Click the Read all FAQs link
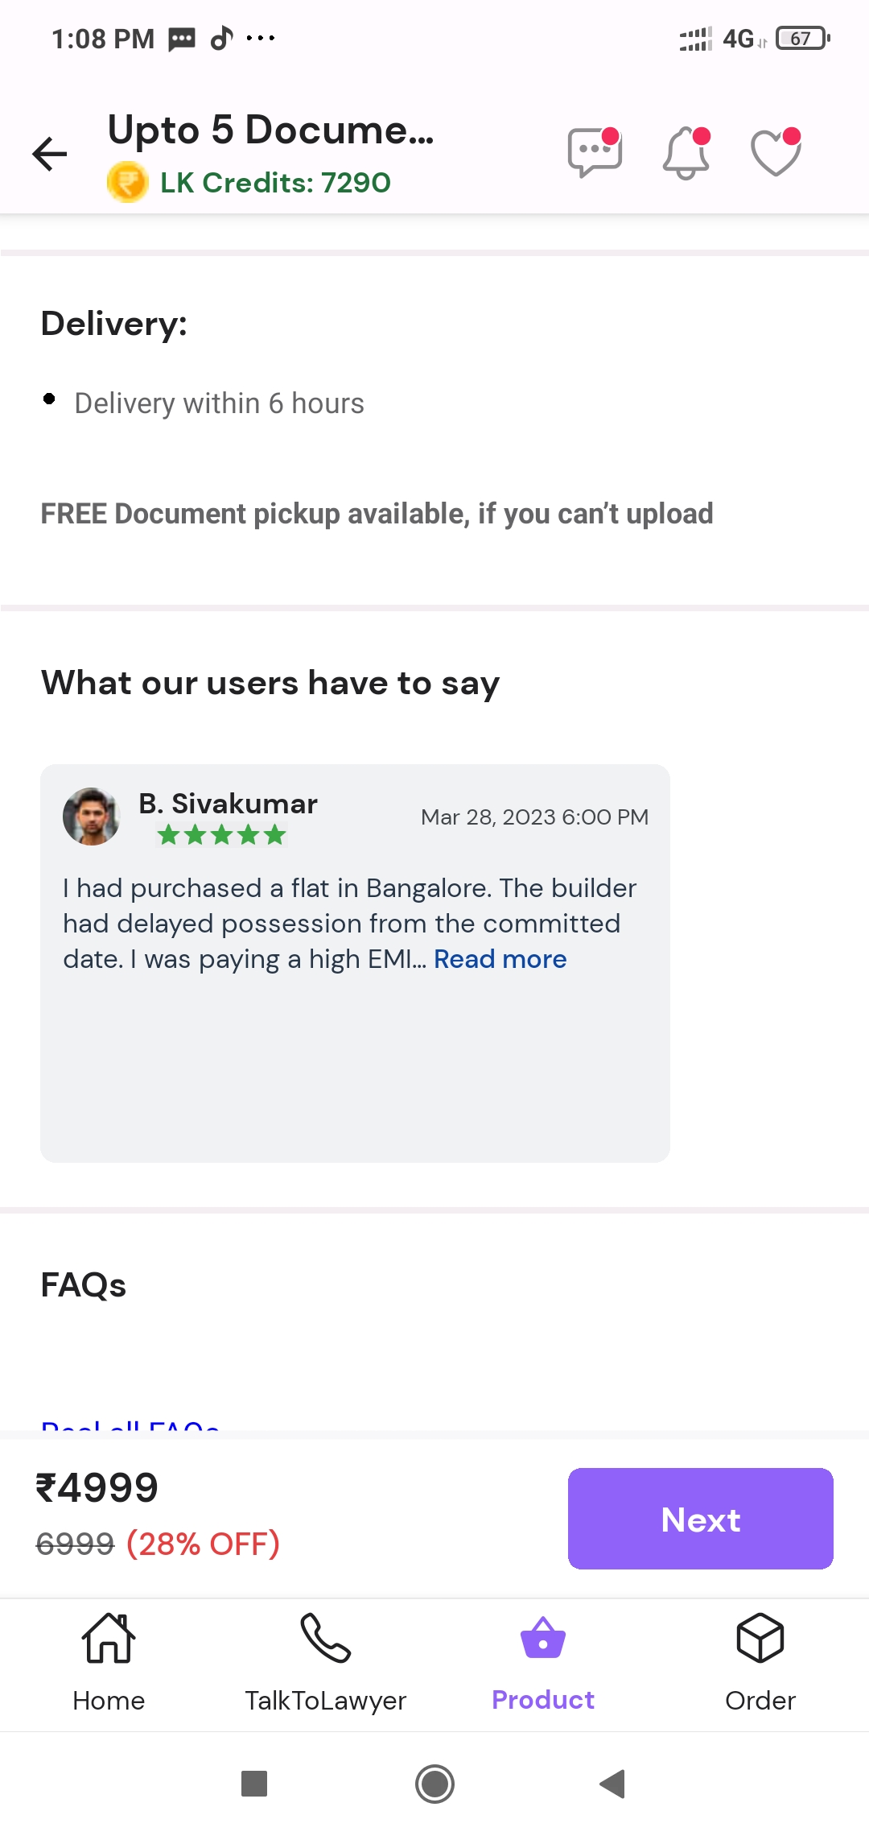The height and width of the screenshot is (1836, 869). (x=130, y=1426)
